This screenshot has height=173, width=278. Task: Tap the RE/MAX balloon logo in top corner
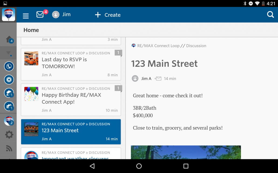pos(8,15)
